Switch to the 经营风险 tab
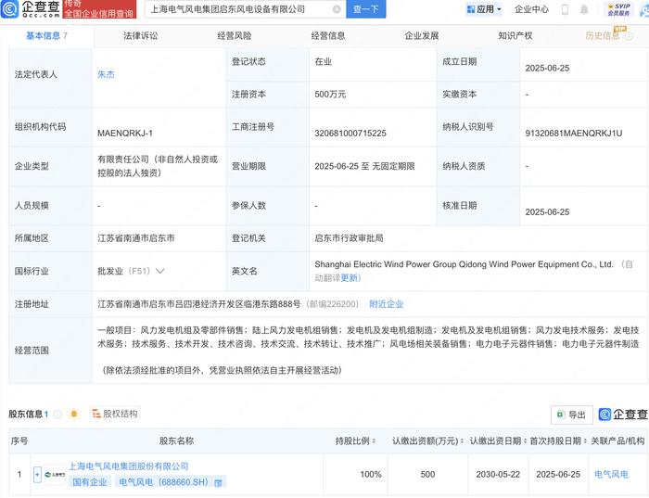 click(x=235, y=36)
